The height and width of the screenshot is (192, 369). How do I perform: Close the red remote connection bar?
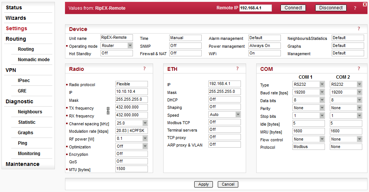click(x=365, y=4)
